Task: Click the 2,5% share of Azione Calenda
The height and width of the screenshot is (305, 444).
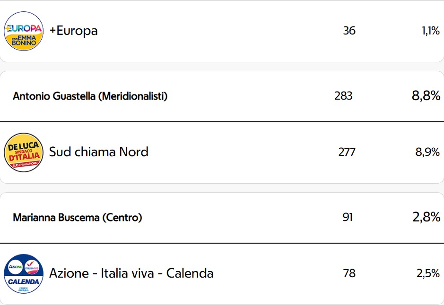Action: (x=428, y=273)
